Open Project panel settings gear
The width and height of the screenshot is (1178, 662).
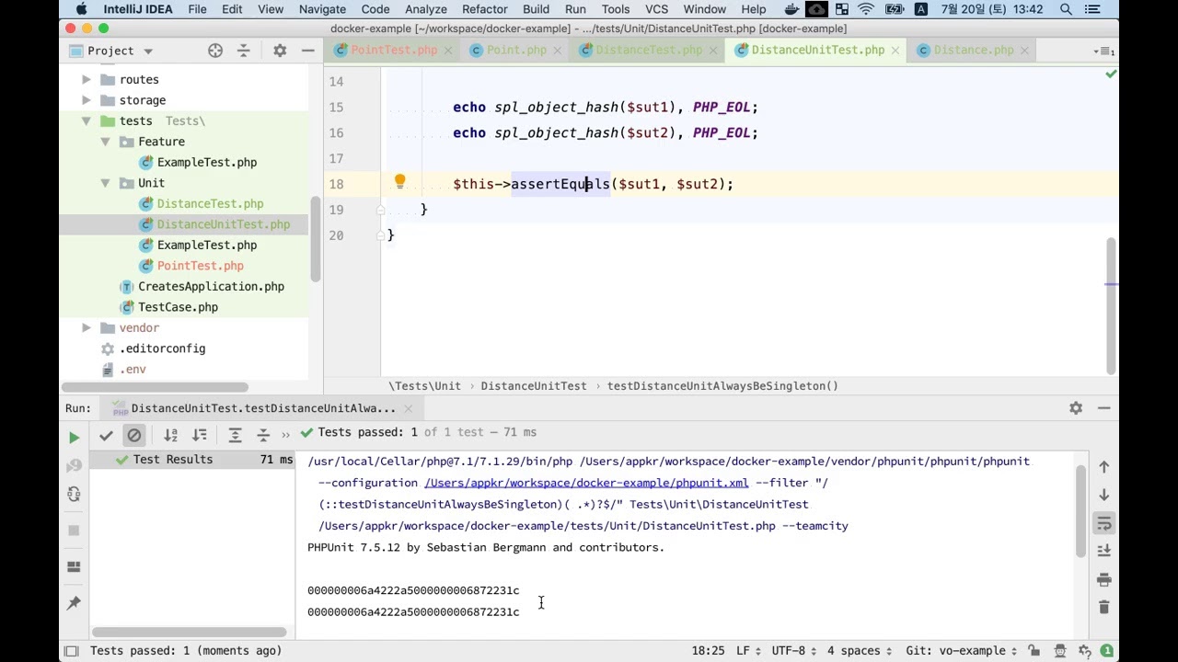pyautogui.click(x=280, y=51)
